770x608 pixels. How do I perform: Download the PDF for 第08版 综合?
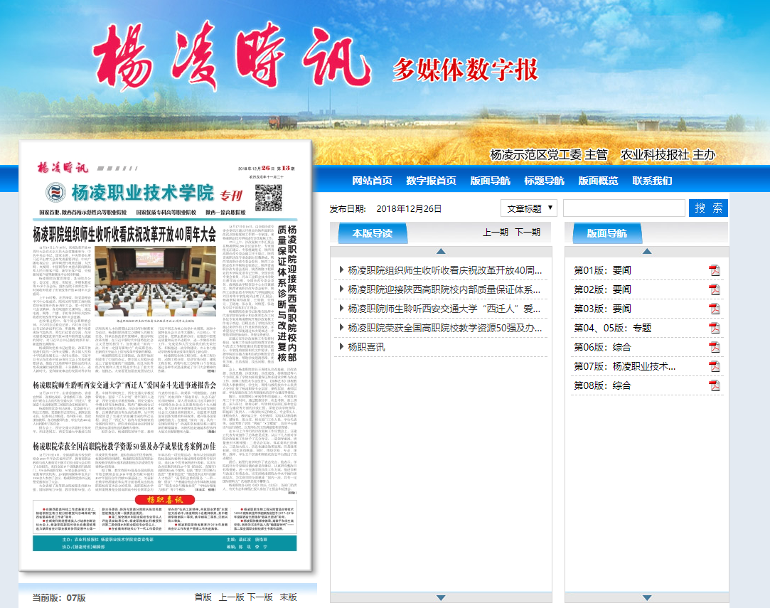pos(714,385)
